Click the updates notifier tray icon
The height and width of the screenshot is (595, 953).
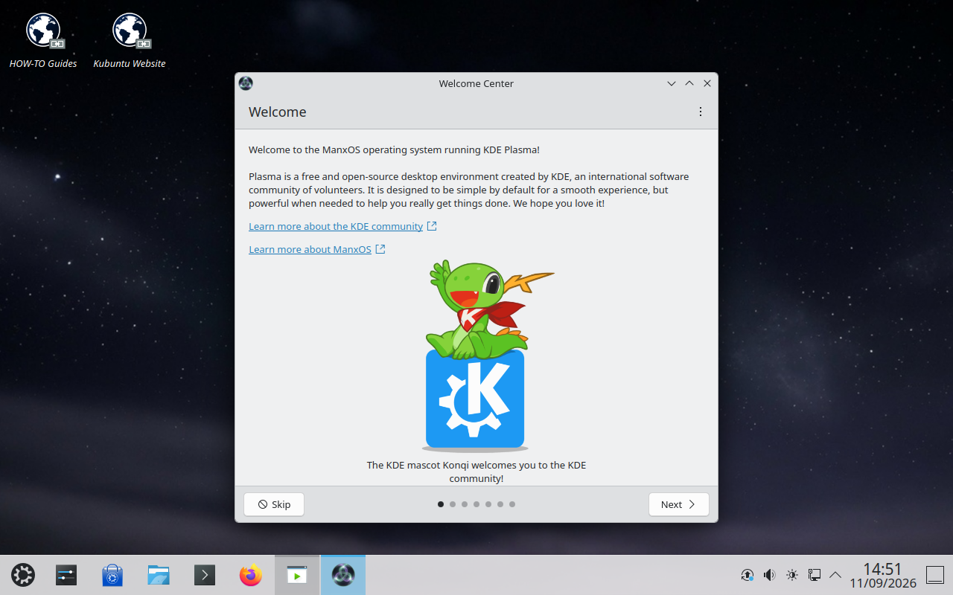[748, 575]
